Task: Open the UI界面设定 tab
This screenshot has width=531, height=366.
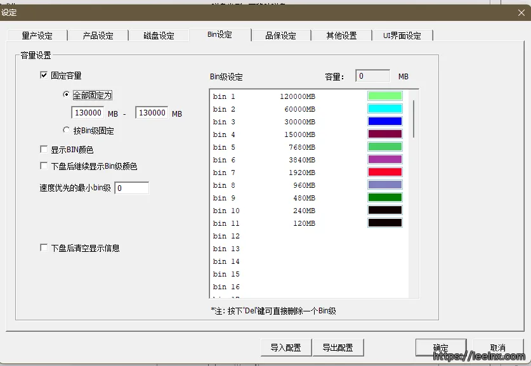Action: (402, 36)
